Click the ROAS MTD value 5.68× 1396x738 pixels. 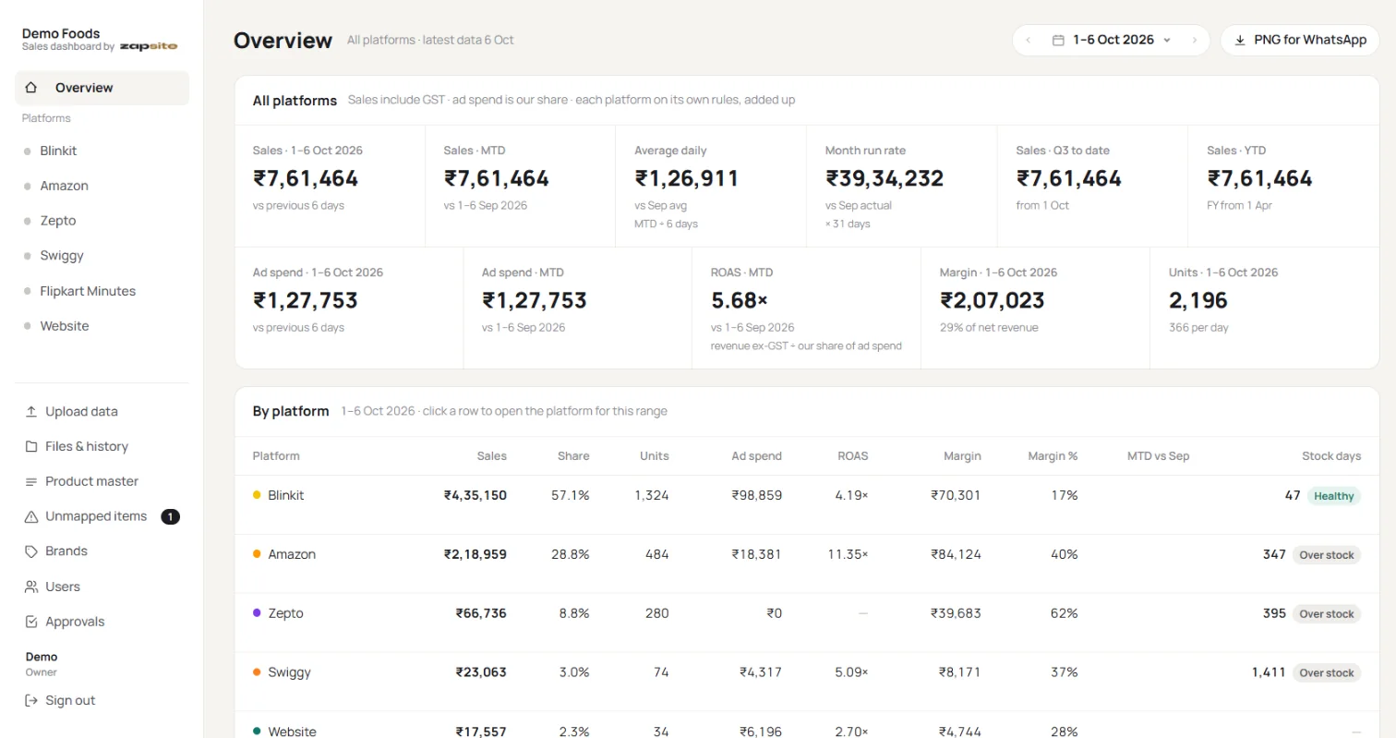740,300
